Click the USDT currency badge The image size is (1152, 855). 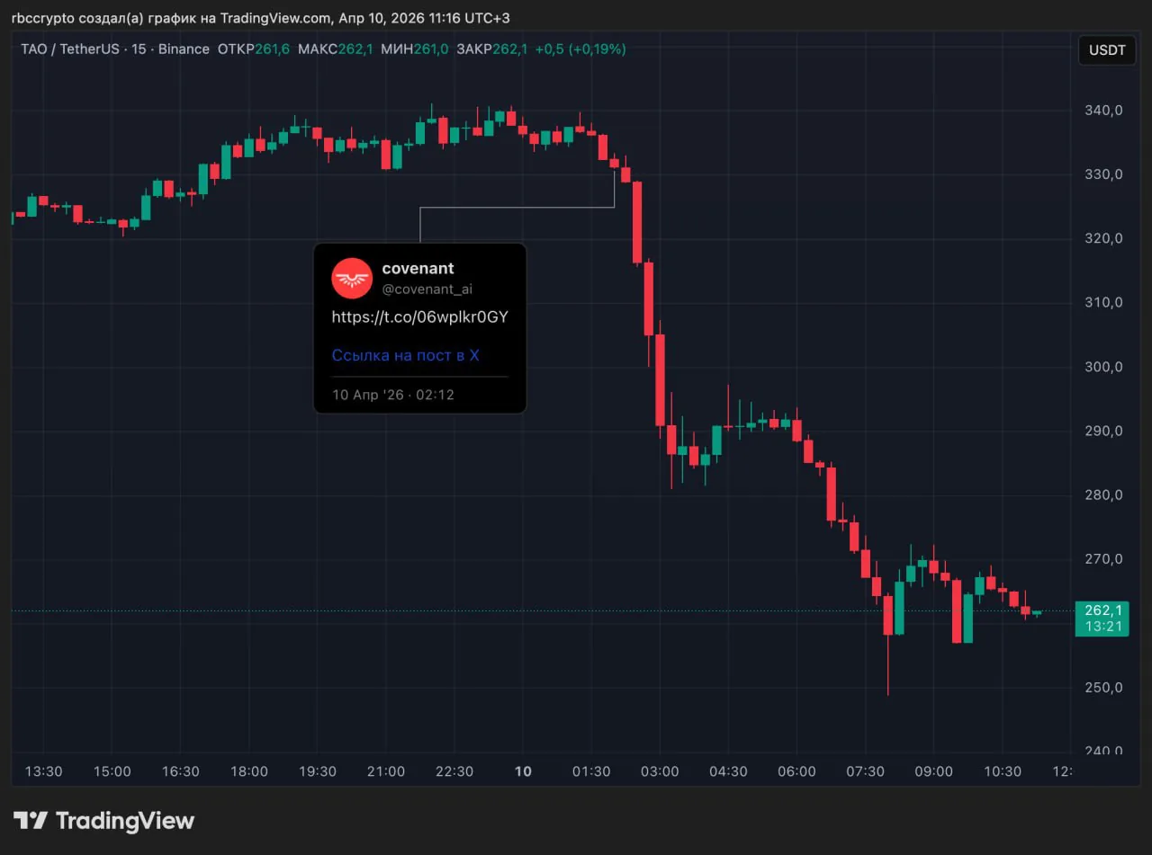tap(1106, 50)
